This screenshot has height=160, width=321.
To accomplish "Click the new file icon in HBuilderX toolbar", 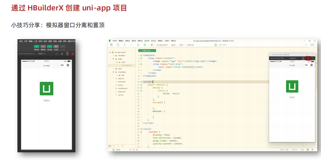I will (111, 45).
